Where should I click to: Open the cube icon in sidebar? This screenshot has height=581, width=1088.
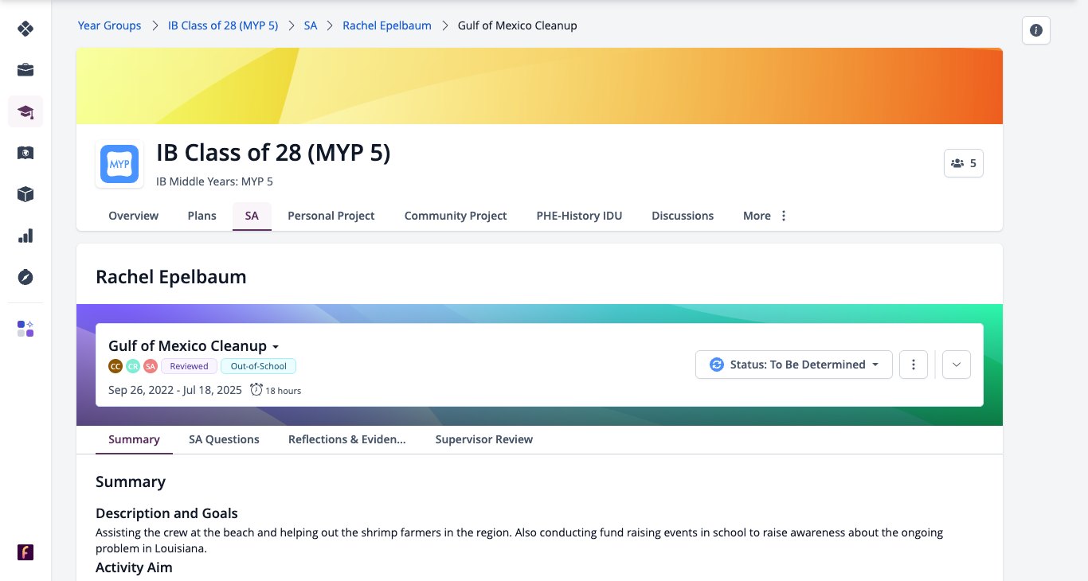25,194
